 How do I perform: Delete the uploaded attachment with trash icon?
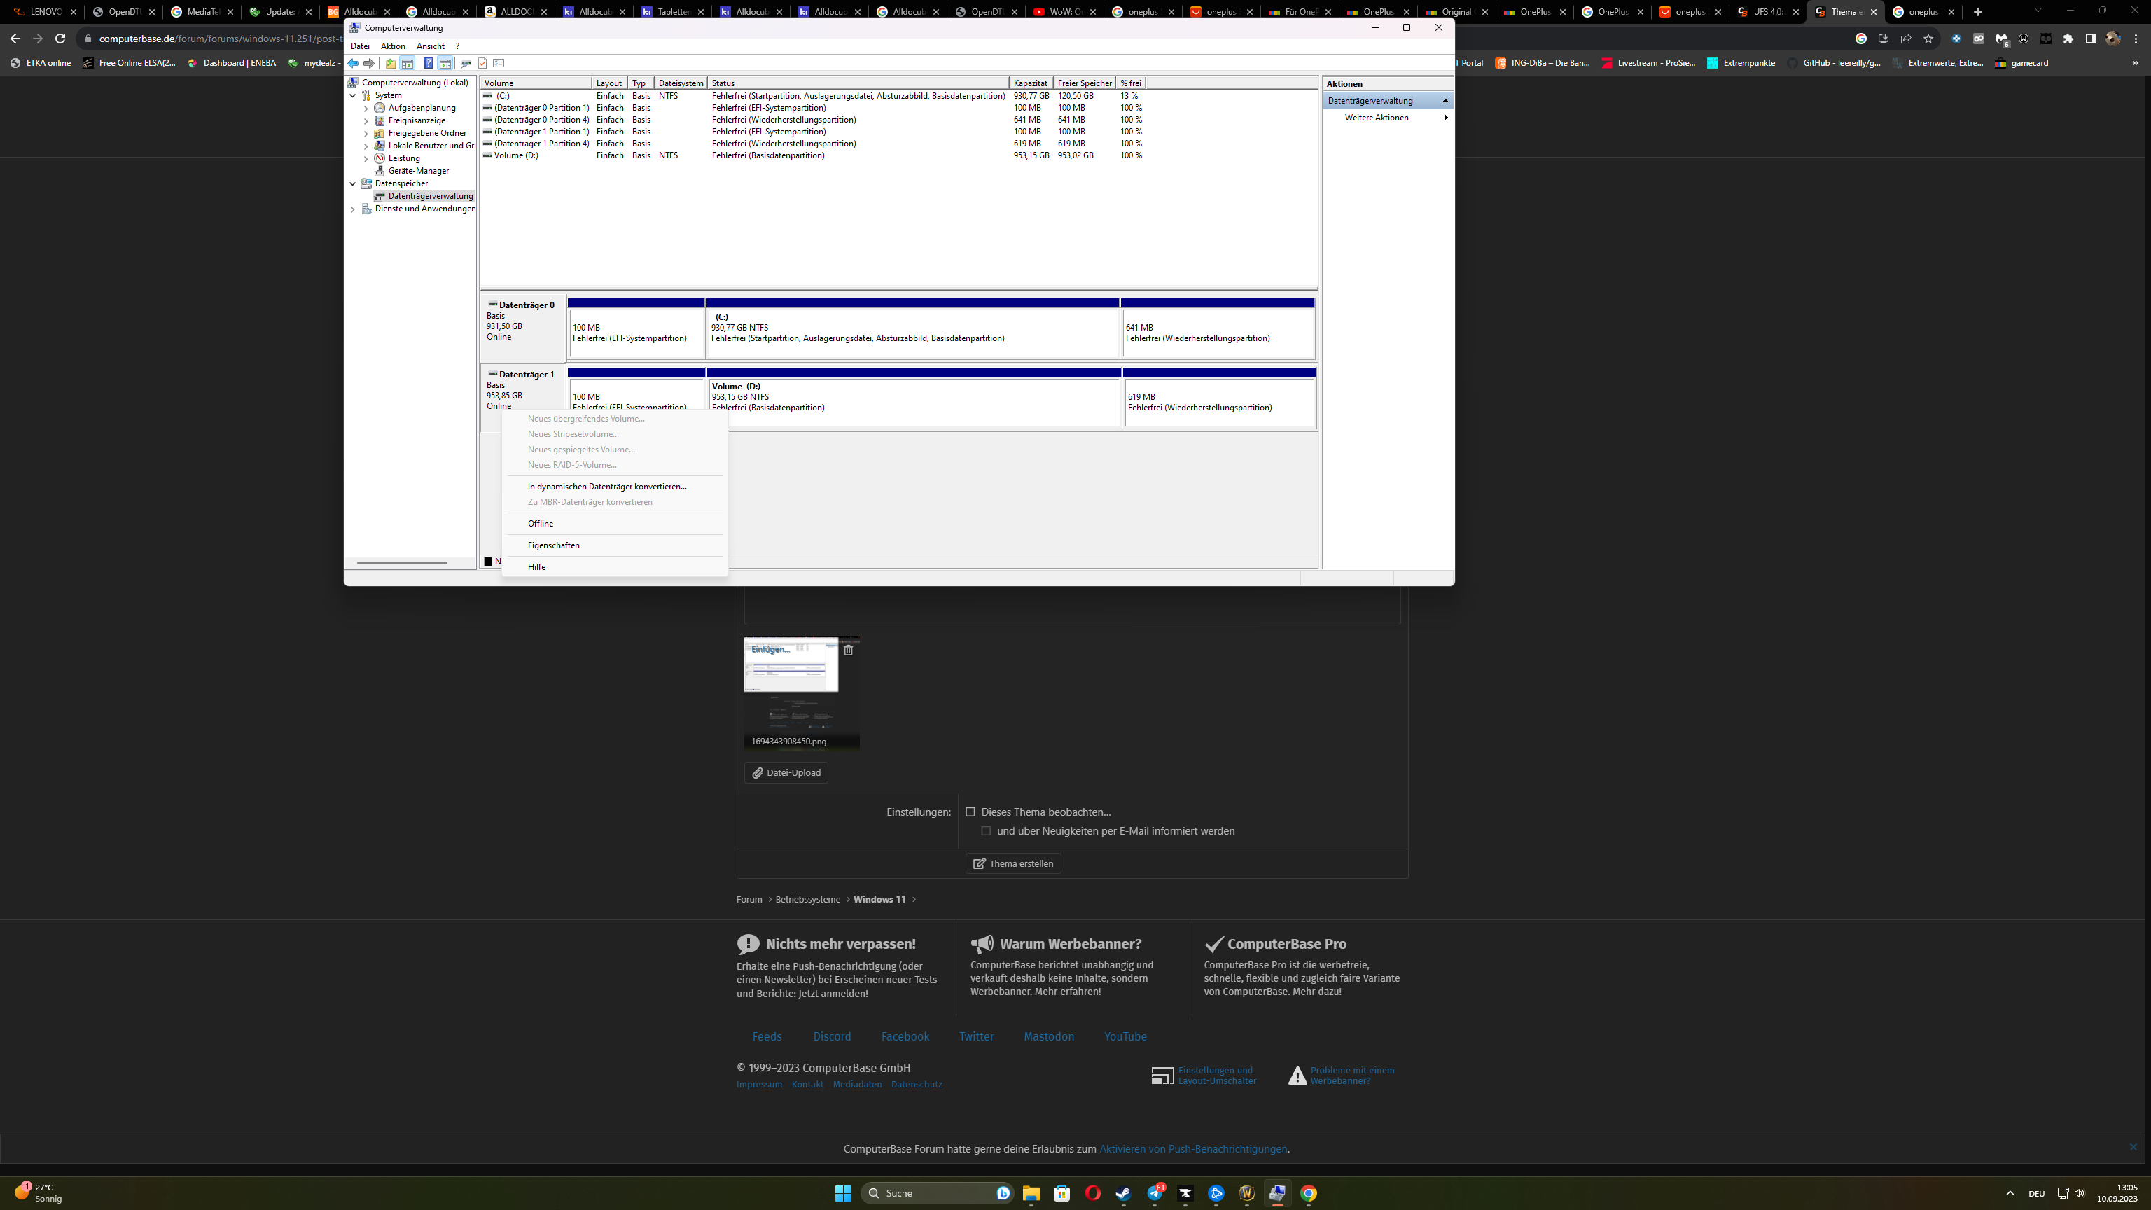click(849, 650)
